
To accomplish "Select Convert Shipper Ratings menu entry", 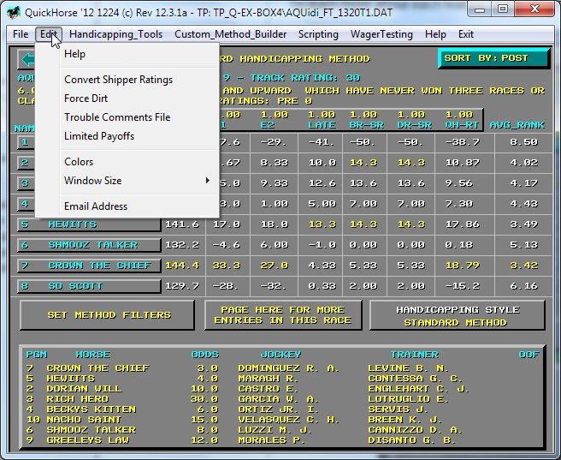I will tap(118, 80).
